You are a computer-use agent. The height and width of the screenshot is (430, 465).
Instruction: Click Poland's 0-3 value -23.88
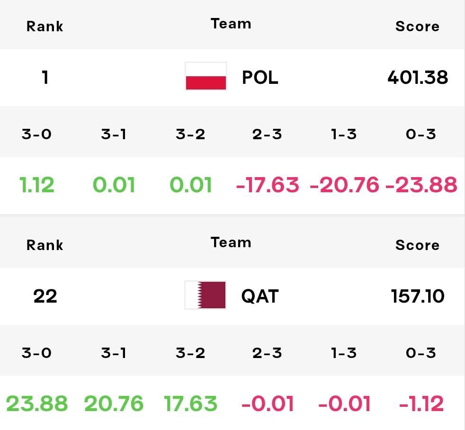(x=421, y=185)
